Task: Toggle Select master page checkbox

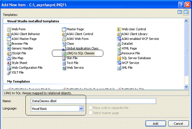Action: click(x=90, y=113)
